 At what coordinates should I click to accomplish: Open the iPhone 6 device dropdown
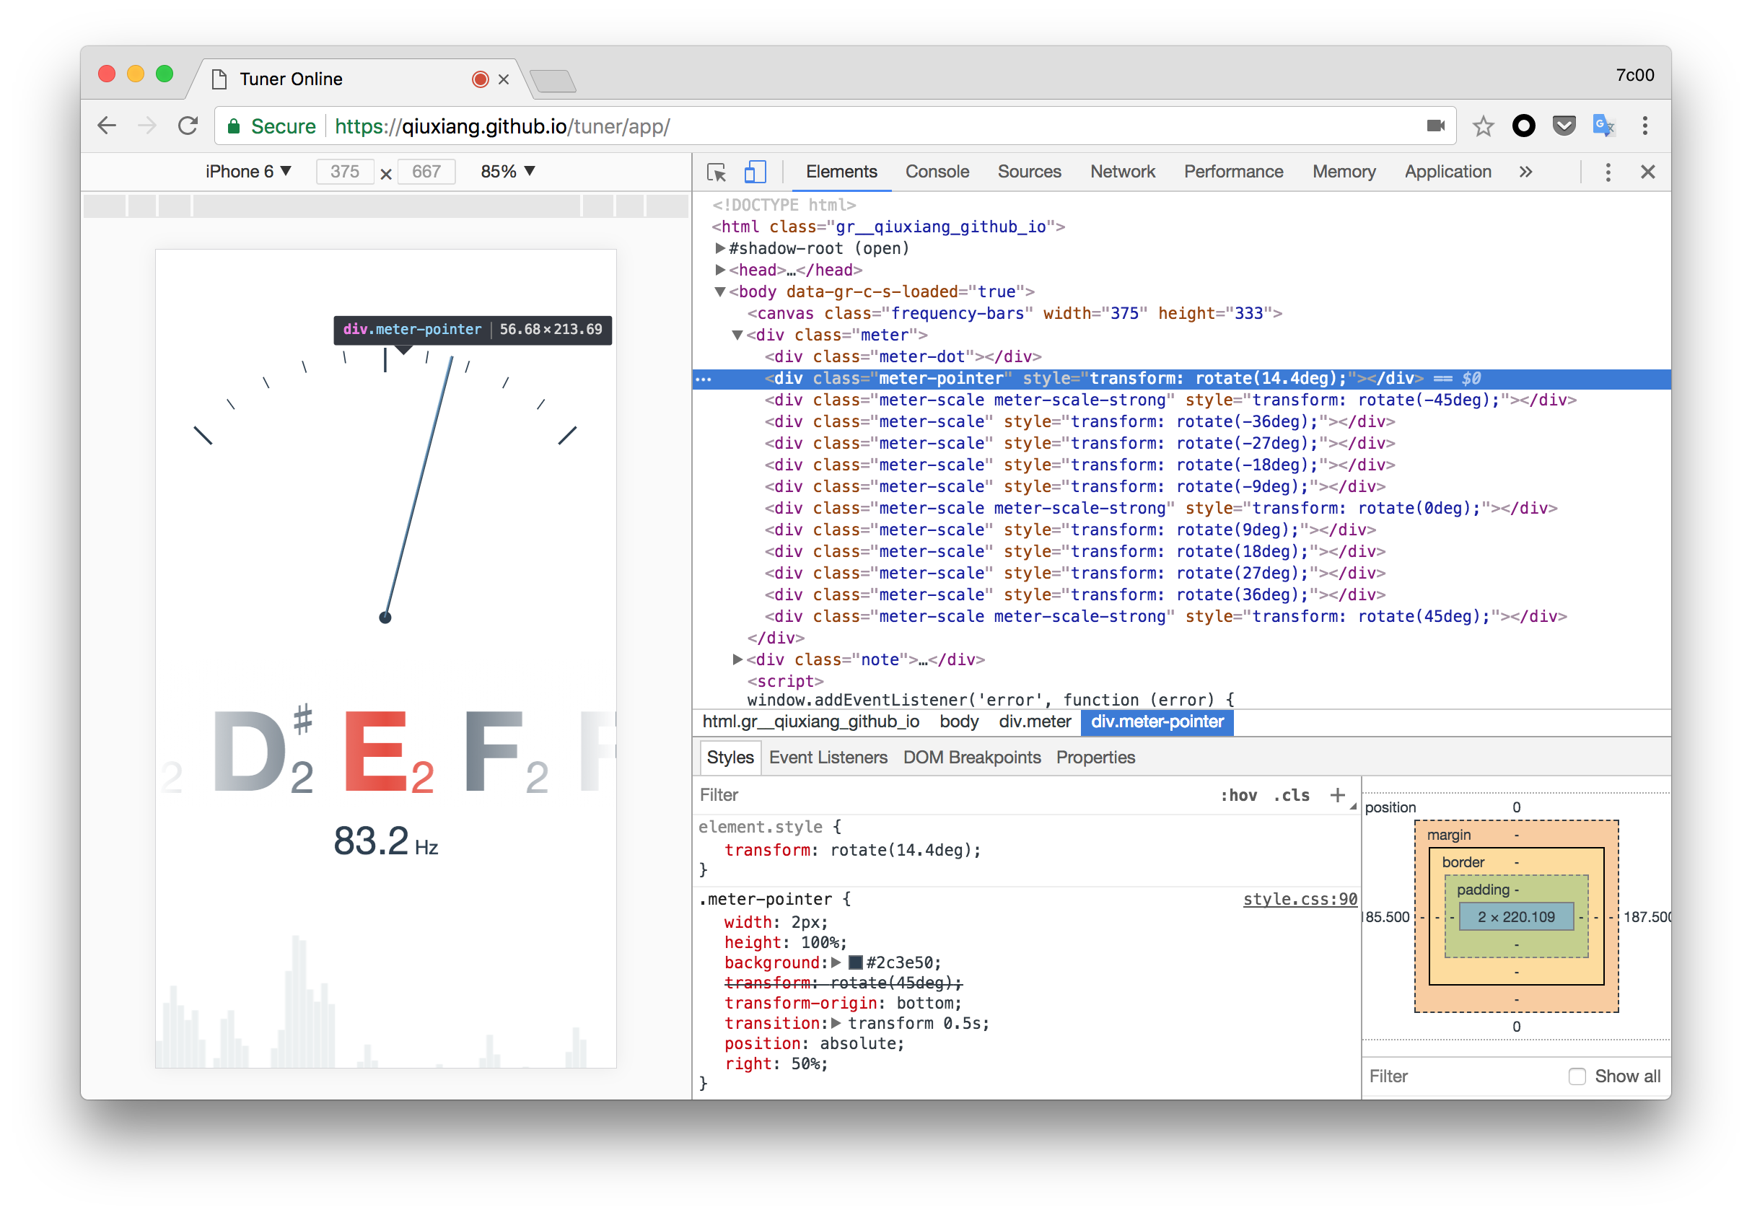(x=248, y=171)
